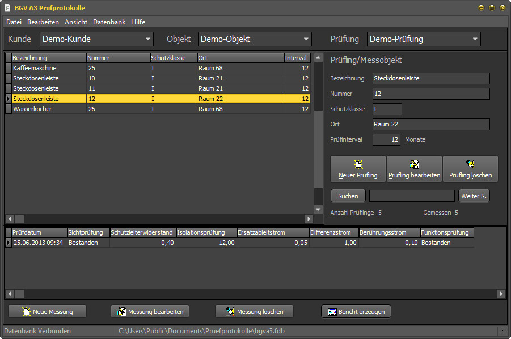Click the Suchen button
Image resolution: width=511 pixels, height=339 pixels.
click(x=348, y=196)
